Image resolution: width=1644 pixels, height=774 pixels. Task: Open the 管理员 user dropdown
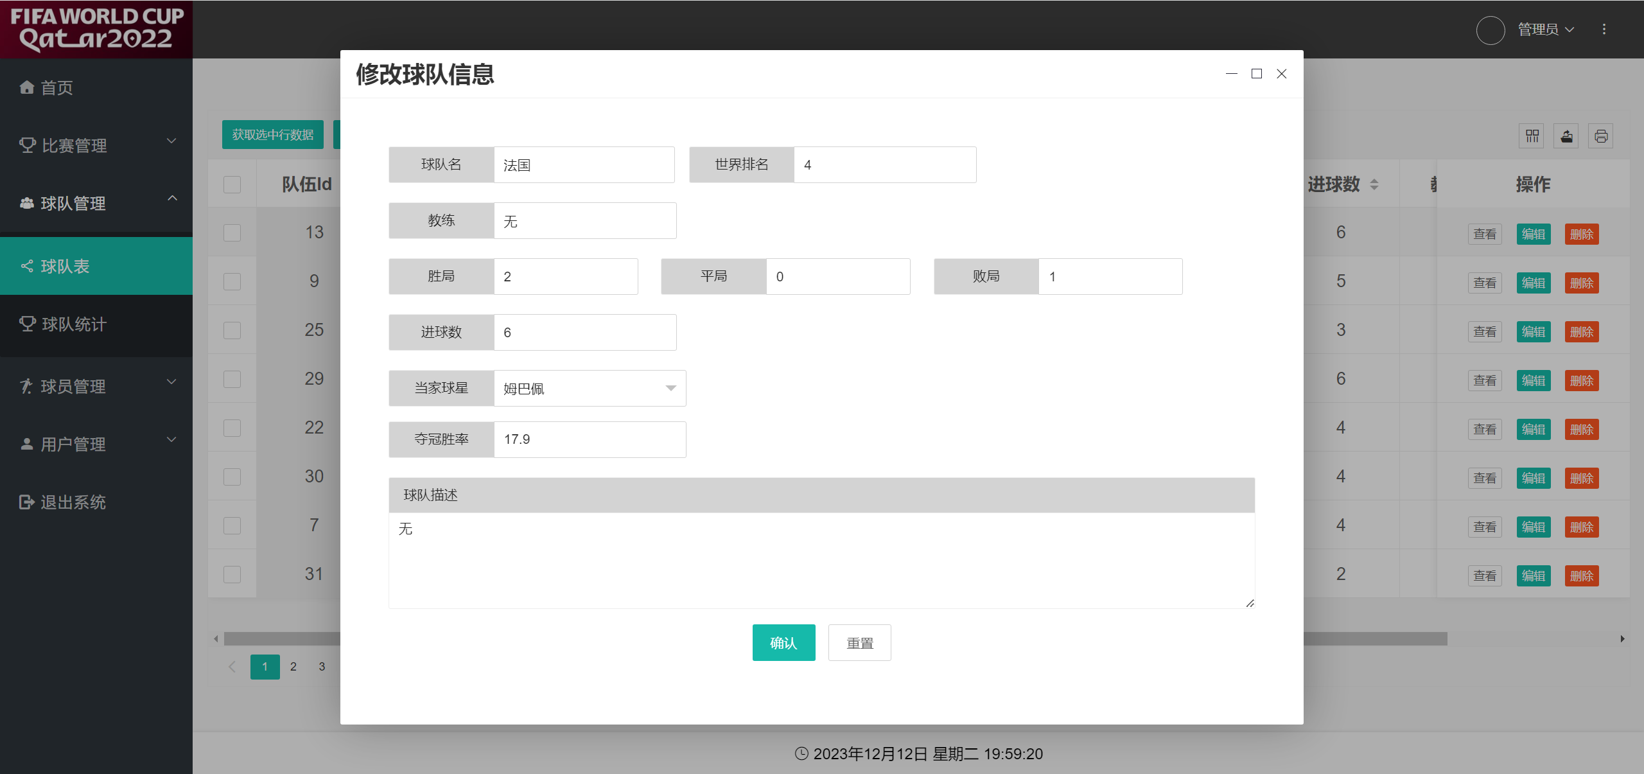(x=1545, y=30)
